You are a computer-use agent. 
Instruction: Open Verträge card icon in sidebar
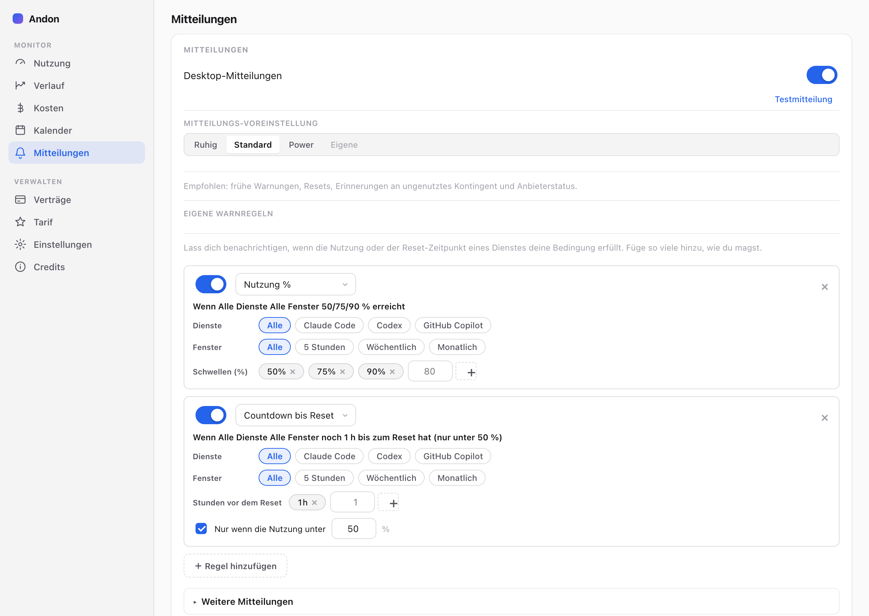20,199
